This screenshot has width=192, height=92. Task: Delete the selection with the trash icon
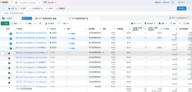pyautogui.click(x=40, y=23)
